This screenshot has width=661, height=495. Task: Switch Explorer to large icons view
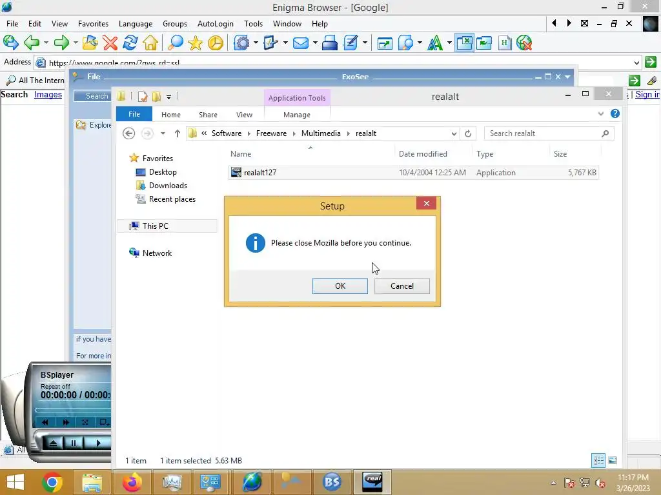(x=613, y=460)
